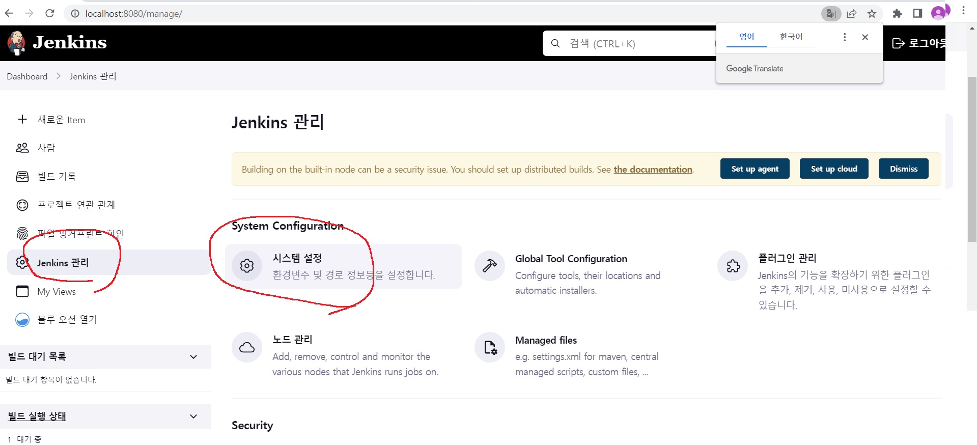Click Jenkins 관리 in the breadcrumb
The height and width of the screenshot is (445, 977).
(93, 76)
